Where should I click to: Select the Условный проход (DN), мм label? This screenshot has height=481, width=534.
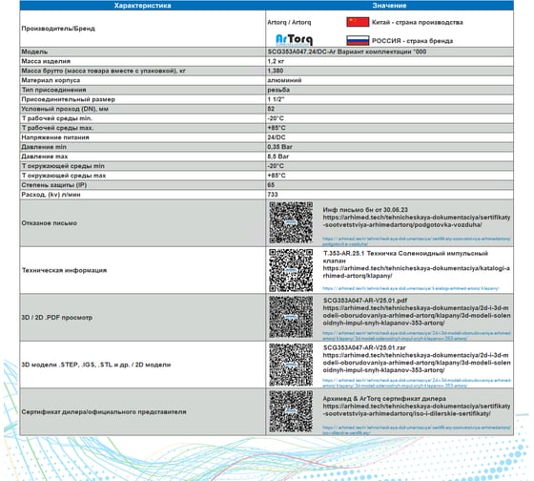point(65,109)
